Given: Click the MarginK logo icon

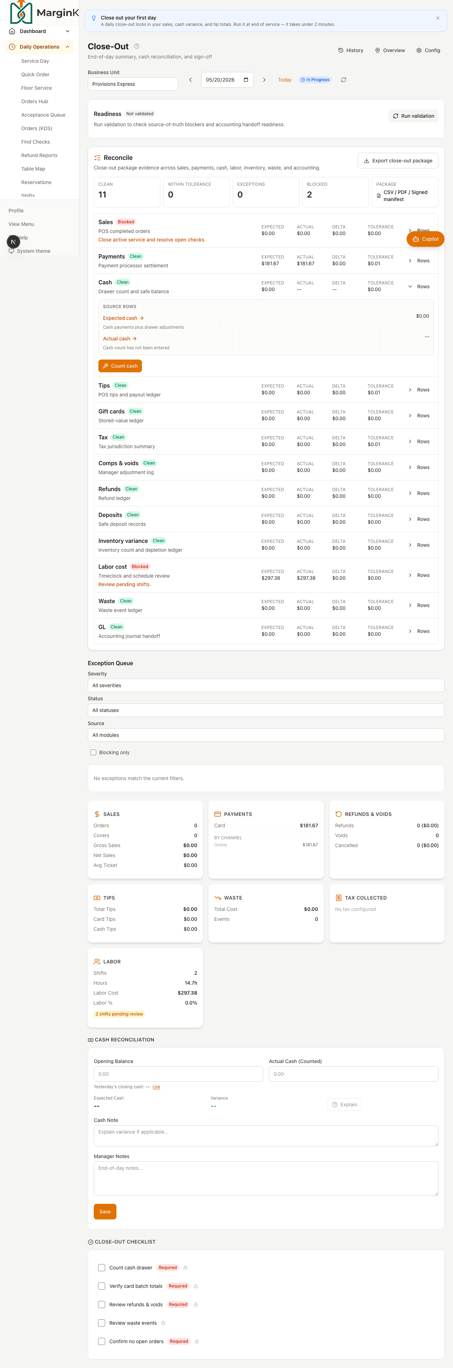Looking at the screenshot, I should pyautogui.click(x=21, y=12).
